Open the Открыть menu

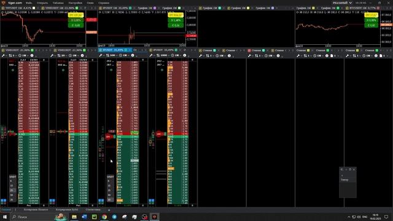point(42,2)
